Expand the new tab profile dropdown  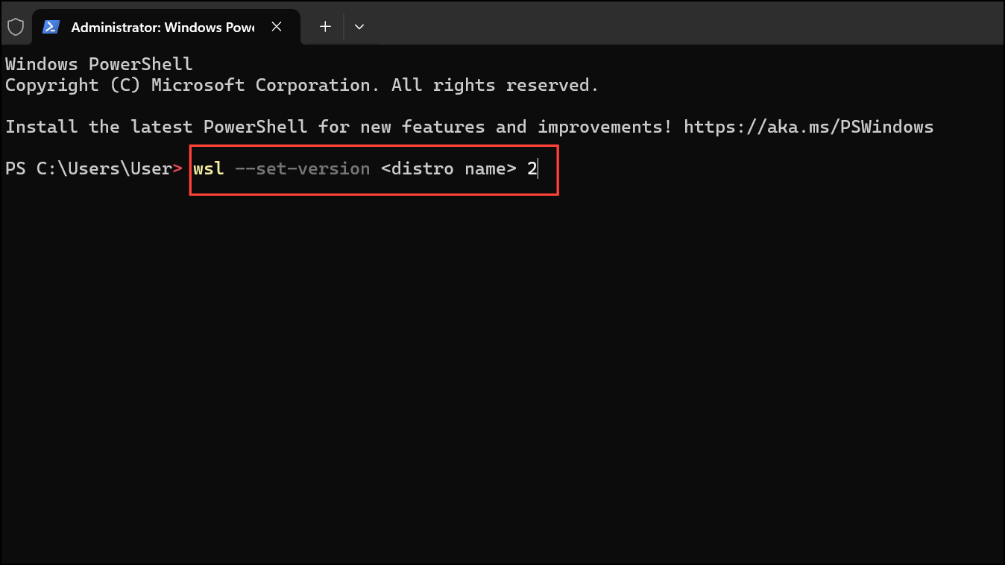359,27
